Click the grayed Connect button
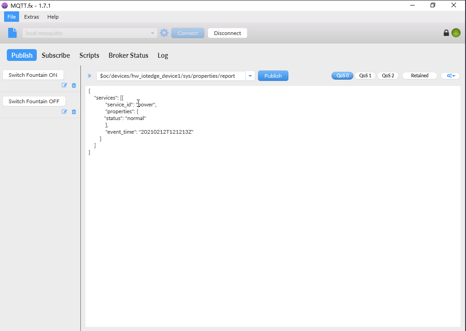 188,33
